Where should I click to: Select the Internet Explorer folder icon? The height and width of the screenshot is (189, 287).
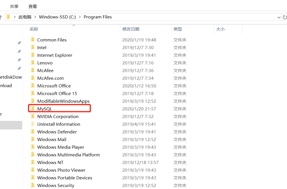(x=33, y=55)
